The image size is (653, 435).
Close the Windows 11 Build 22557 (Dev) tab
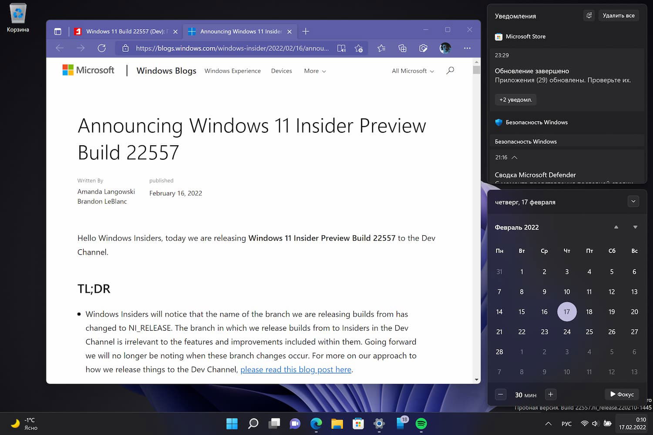click(175, 32)
